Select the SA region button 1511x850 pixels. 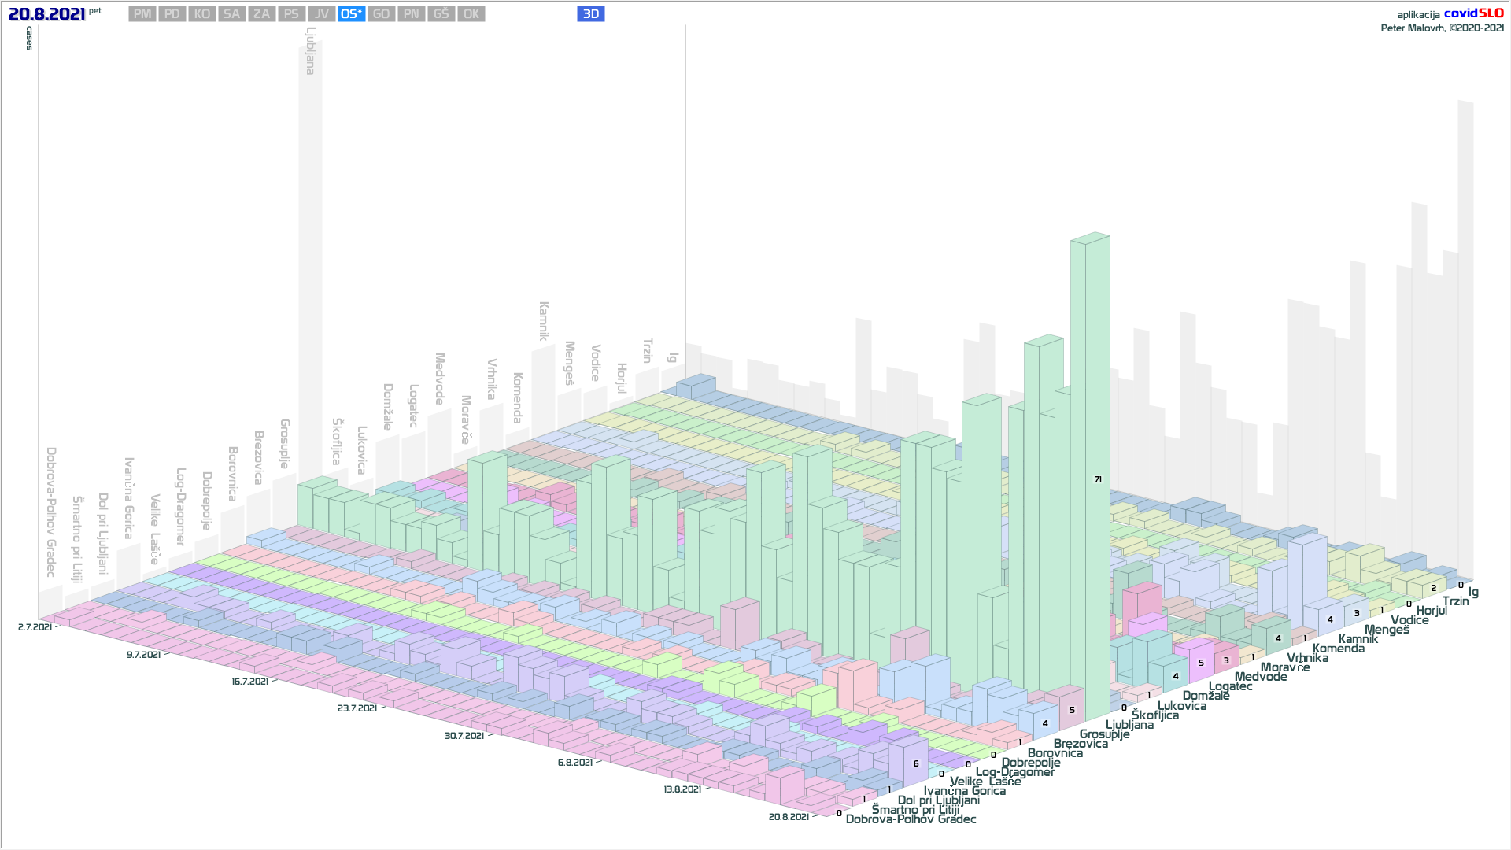pos(231,14)
